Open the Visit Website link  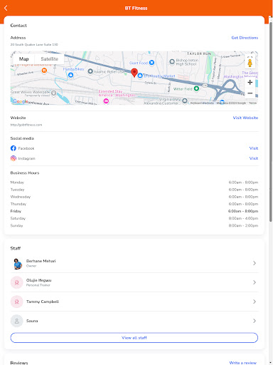[245, 118]
